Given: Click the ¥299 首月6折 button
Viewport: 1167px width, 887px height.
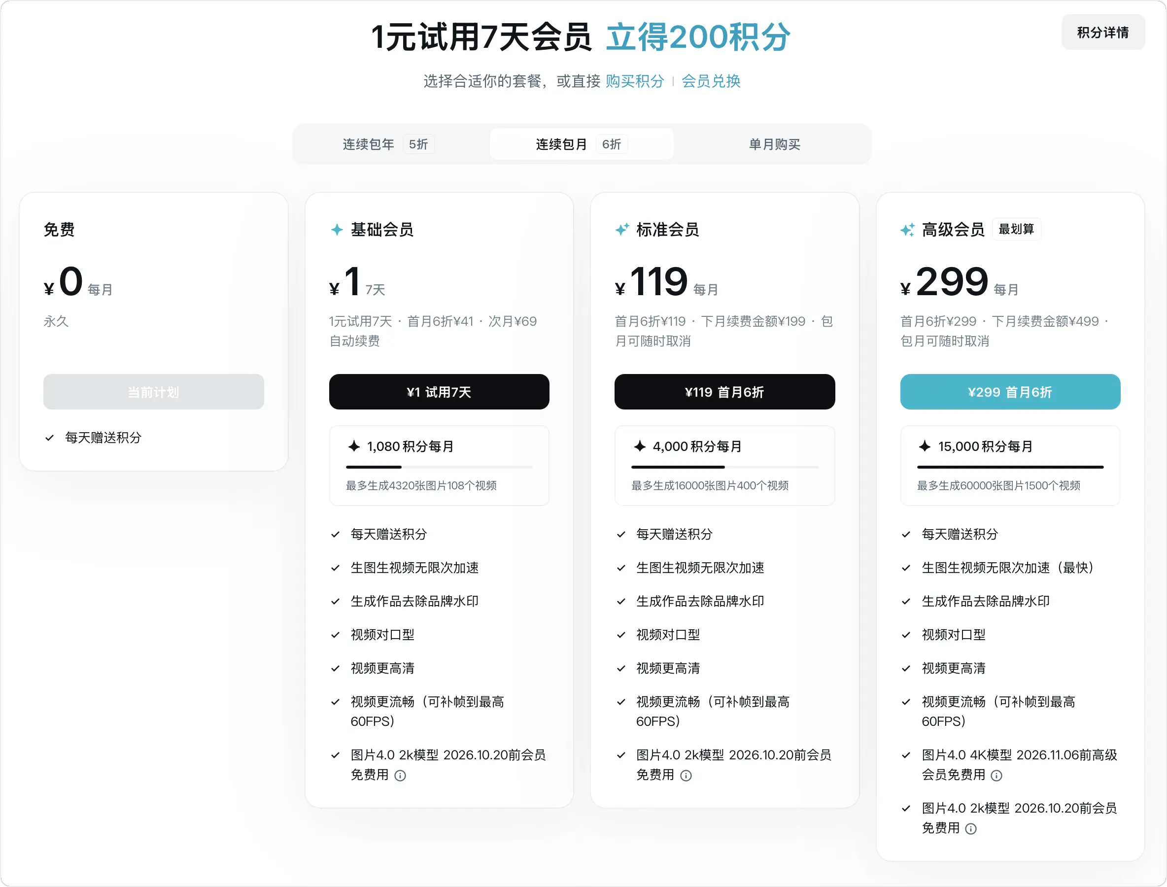Looking at the screenshot, I should (x=1010, y=392).
